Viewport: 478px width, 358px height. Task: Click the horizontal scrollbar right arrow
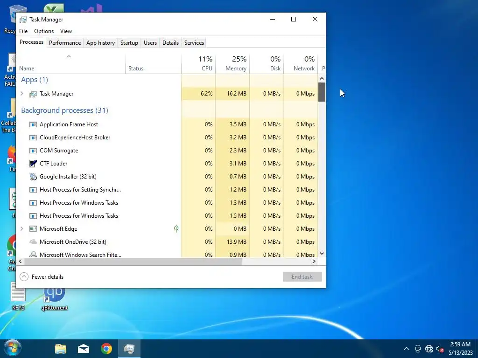[314, 261]
